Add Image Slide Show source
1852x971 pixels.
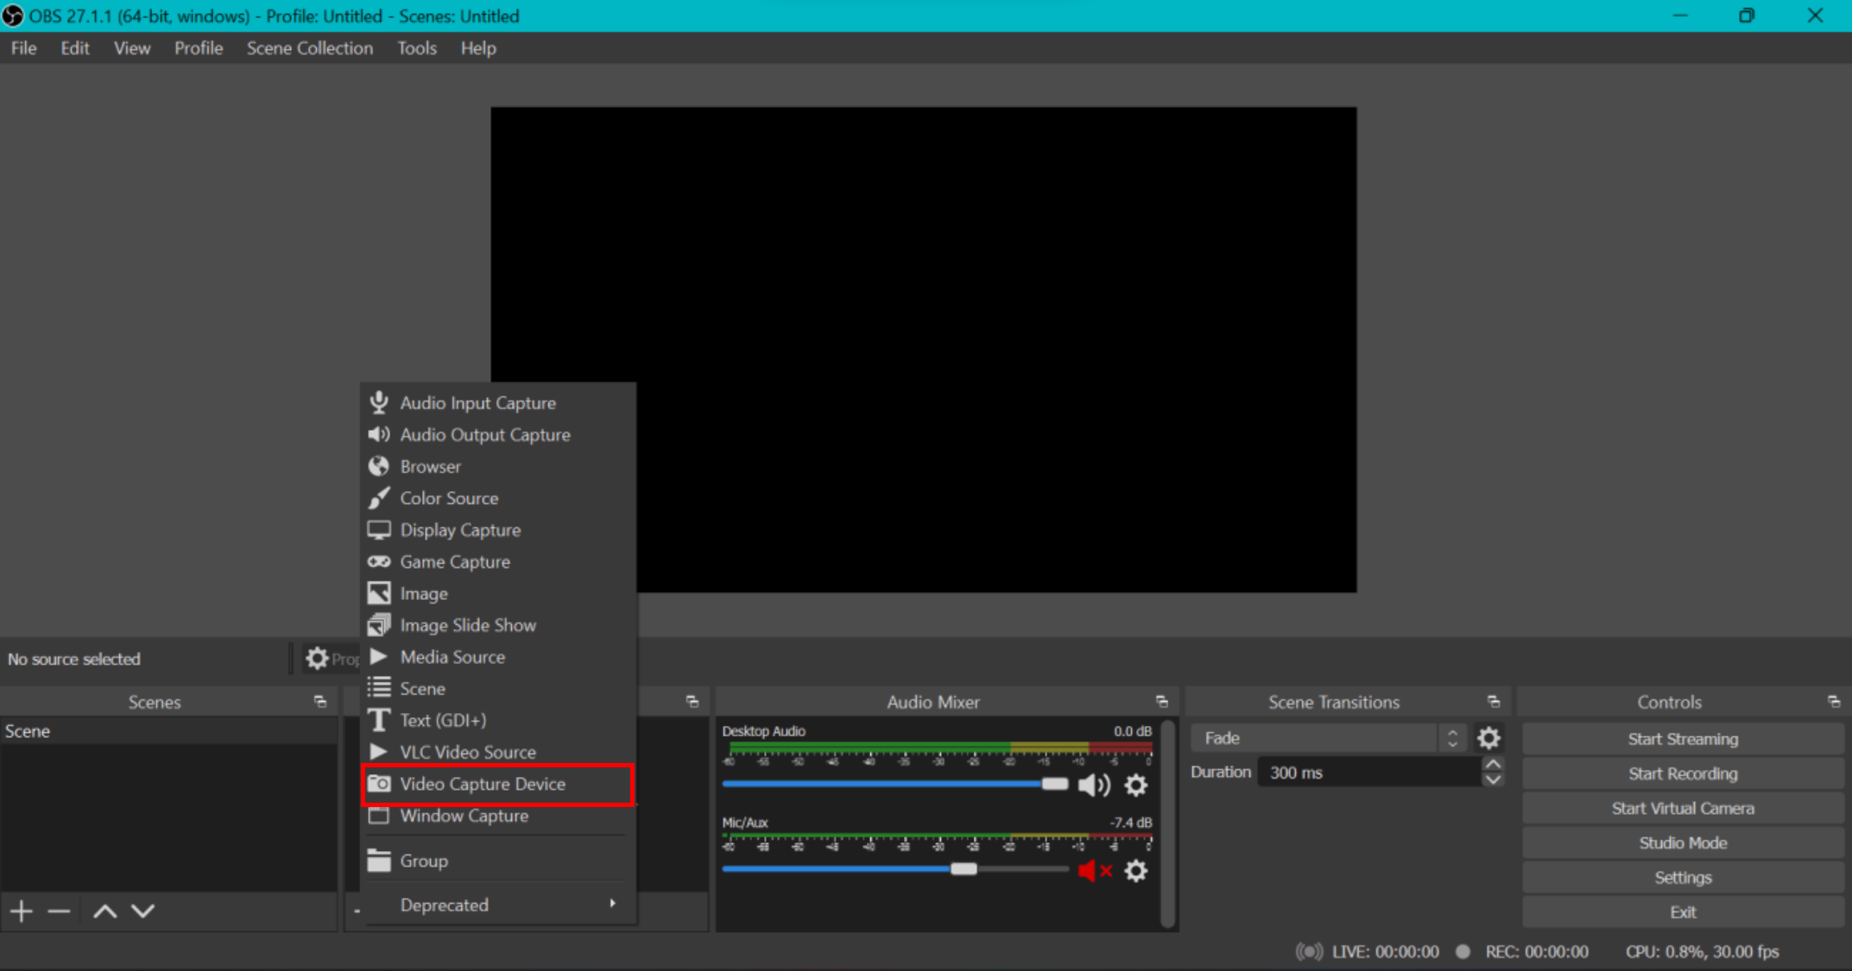point(499,625)
